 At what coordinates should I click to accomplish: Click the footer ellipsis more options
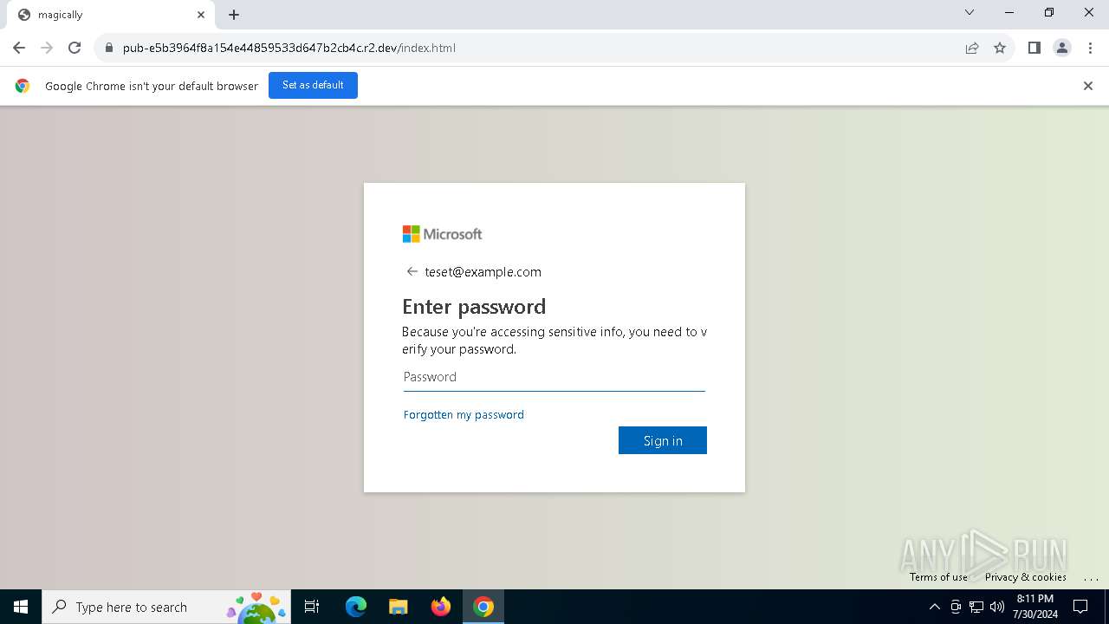(1091, 577)
